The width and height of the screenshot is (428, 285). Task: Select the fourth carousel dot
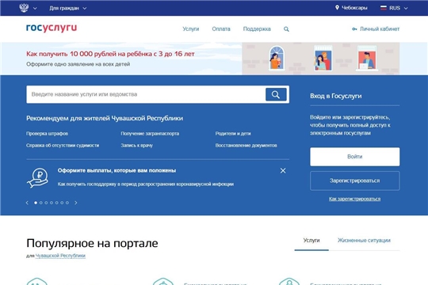(52, 203)
